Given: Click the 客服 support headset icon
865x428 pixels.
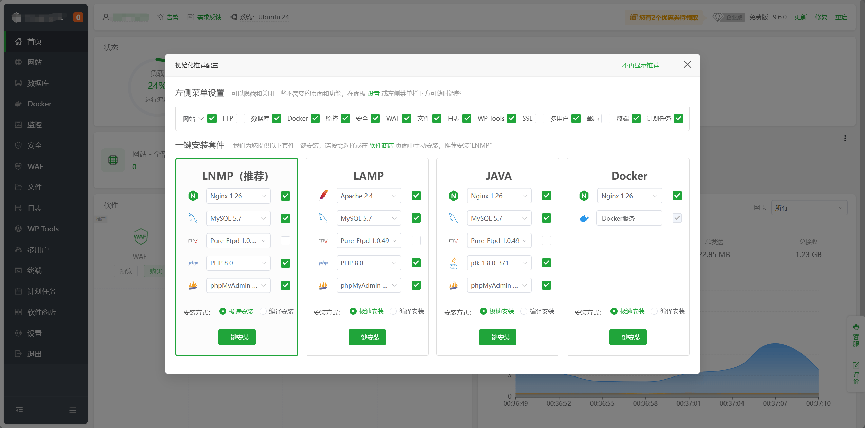Looking at the screenshot, I should pos(856,327).
